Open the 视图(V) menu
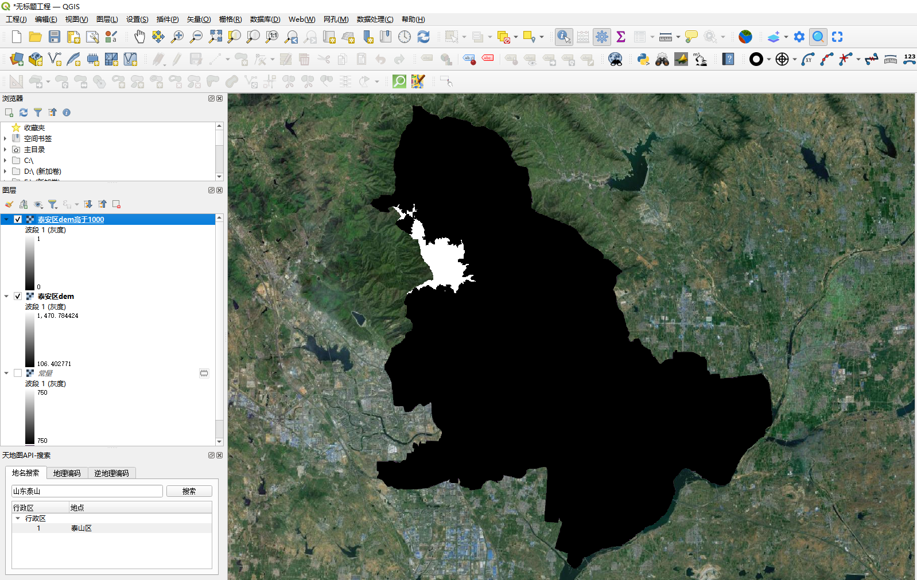This screenshot has width=917, height=580. tap(76, 19)
